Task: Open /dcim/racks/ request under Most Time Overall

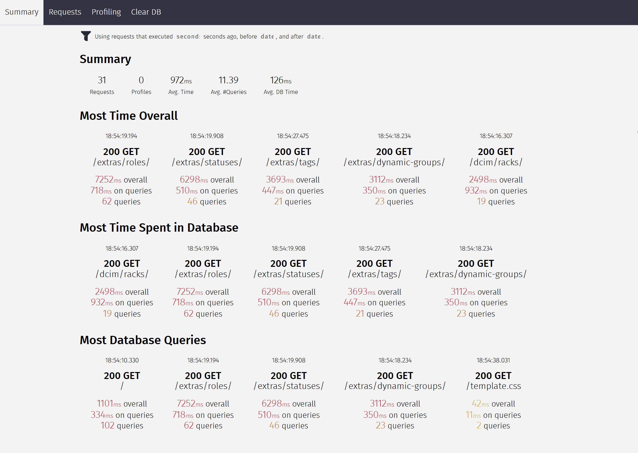Action: tap(495, 162)
